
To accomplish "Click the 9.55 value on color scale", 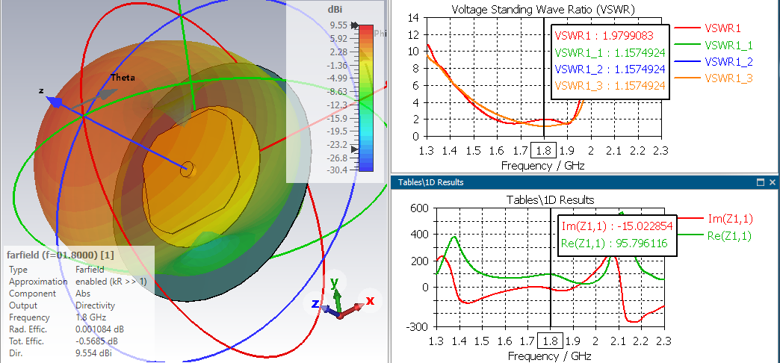I will (x=338, y=25).
